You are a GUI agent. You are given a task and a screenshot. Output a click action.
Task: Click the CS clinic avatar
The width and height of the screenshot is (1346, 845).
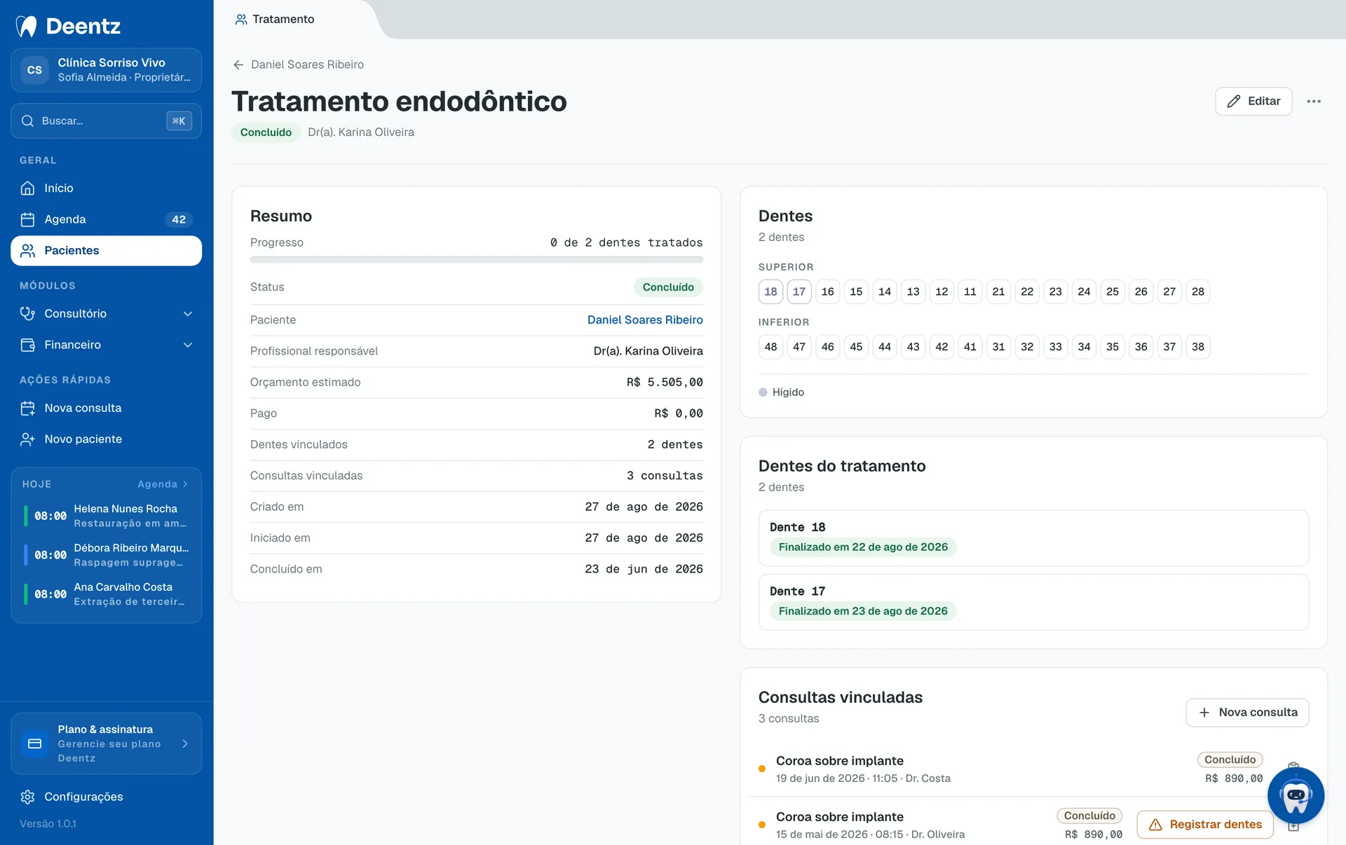coord(34,70)
